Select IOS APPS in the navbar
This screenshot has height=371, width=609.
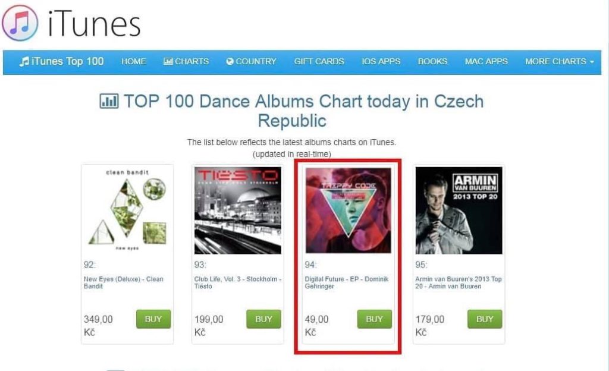click(381, 61)
